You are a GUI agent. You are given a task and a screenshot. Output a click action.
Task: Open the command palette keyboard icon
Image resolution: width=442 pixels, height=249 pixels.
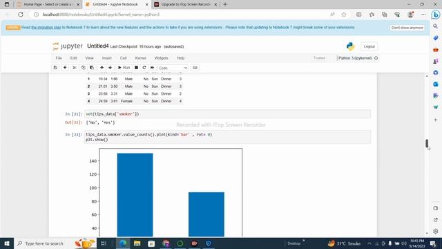[195, 68]
